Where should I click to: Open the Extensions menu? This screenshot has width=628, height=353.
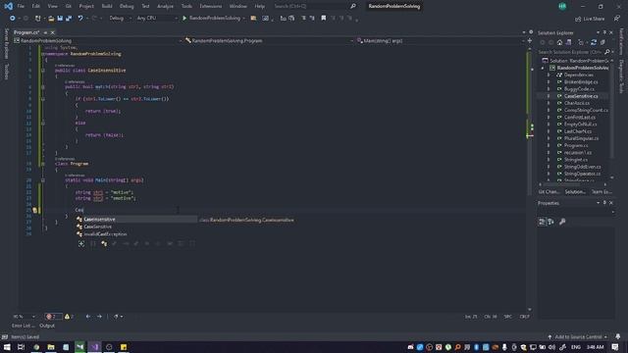(211, 7)
